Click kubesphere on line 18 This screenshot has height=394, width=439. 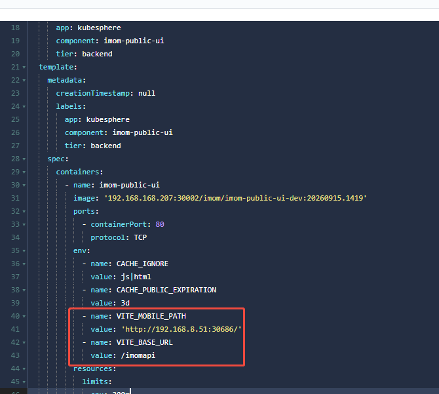99,28
